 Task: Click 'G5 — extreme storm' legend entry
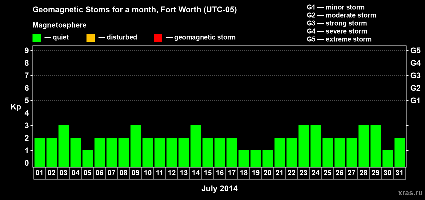coord(339,39)
